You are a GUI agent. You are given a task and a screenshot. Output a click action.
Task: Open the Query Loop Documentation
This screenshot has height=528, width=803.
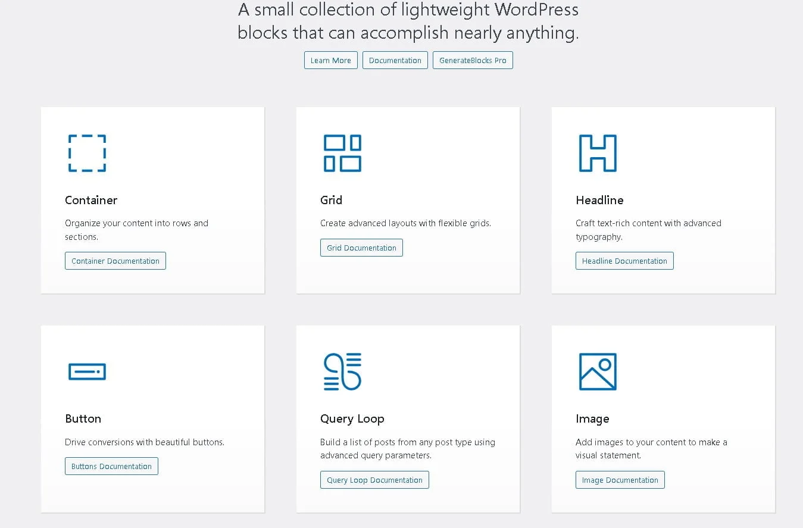(374, 479)
